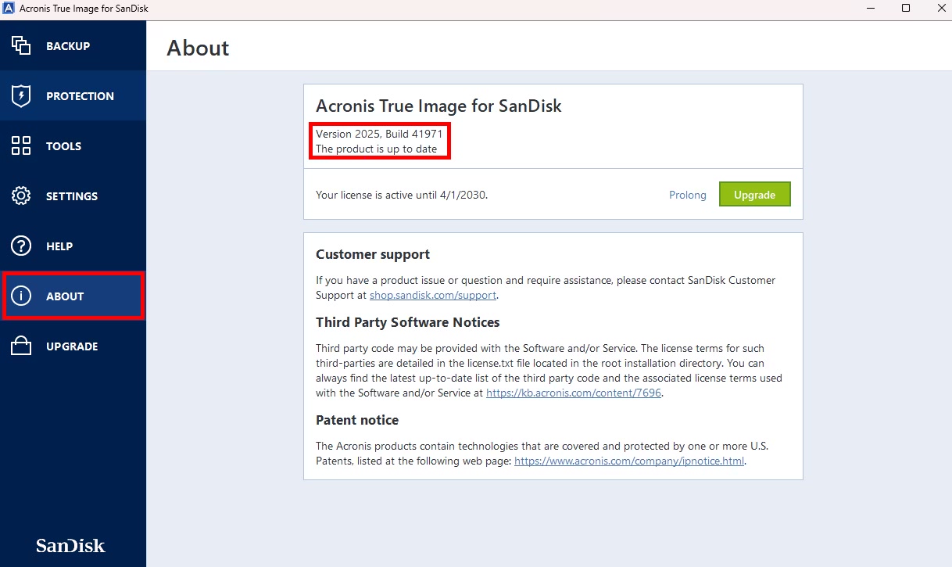Switch to the PROTECTION section label
Image resolution: width=952 pixels, height=567 pixels.
pos(80,96)
